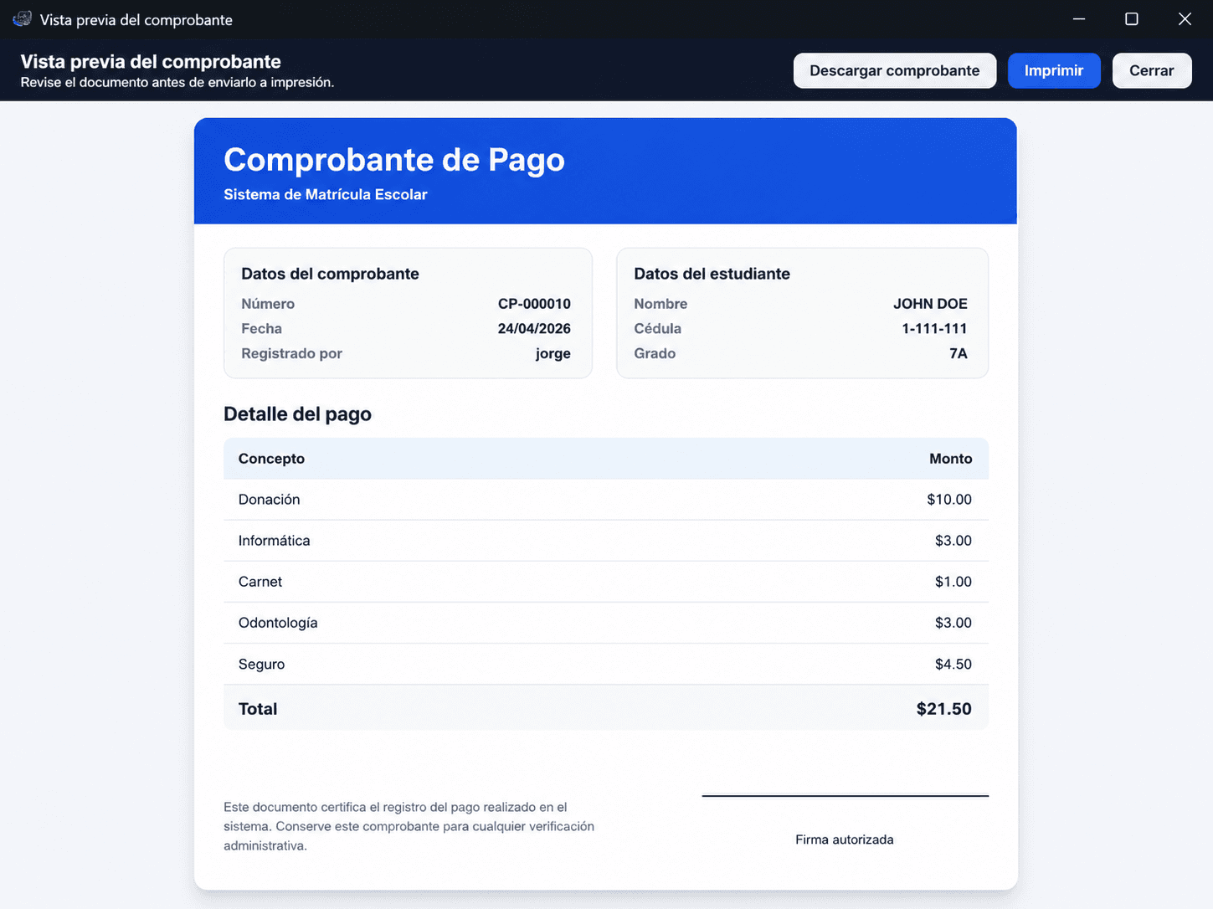Close the preview with Cerrar button
This screenshot has height=909, width=1213.
pos(1151,70)
